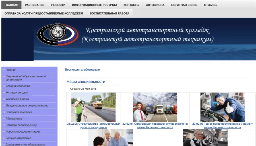
Task: Go to the НОВОСТИ section
Action: click(x=58, y=5)
